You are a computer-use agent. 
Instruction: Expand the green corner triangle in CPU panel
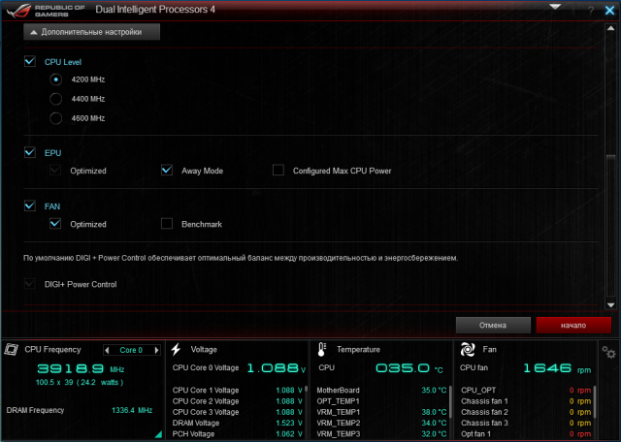tap(158, 434)
